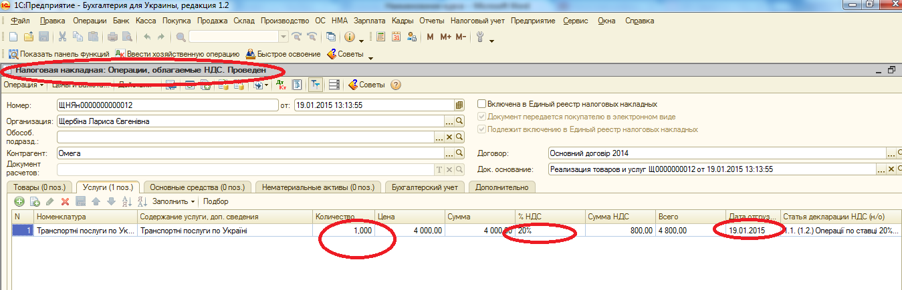
Task: Open the calculator icon in main toolbar
Action: [x=380, y=37]
